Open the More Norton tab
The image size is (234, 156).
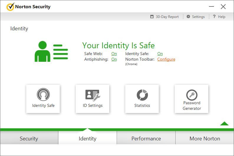click(x=205, y=139)
